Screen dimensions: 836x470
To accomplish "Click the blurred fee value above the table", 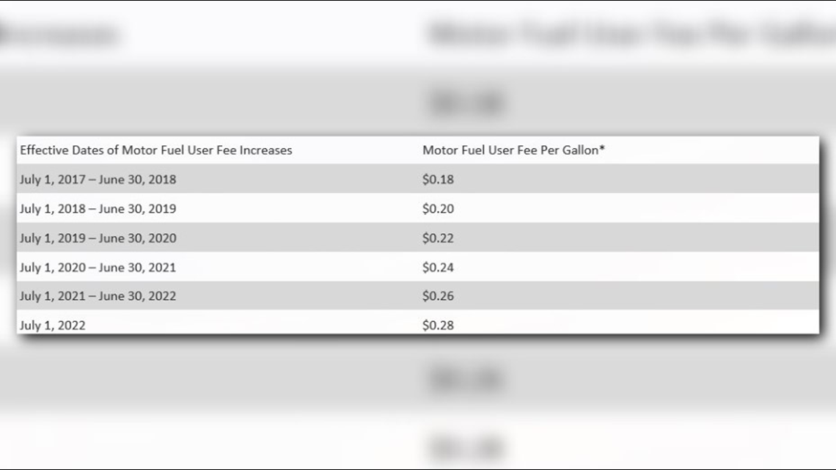I will (467, 103).
